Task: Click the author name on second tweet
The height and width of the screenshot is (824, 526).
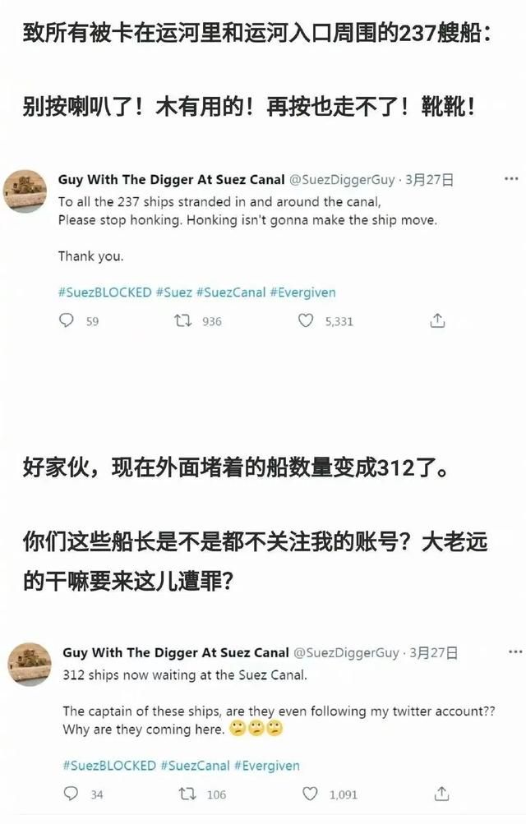Action: pyautogui.click(x=176, y=652)
